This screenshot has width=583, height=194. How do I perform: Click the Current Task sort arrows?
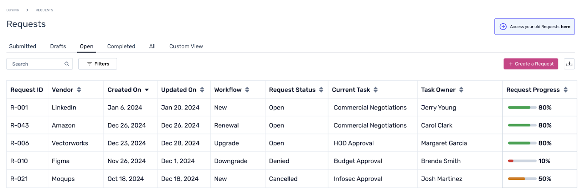click(x=376, y=90)
